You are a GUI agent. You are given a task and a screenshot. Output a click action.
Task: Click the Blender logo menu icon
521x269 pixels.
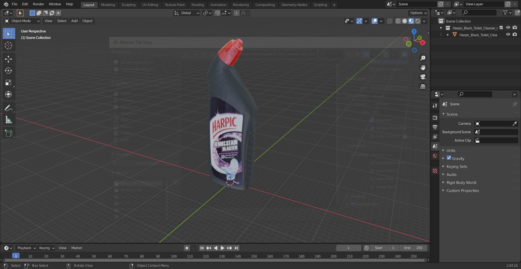(x=6, y=4)
